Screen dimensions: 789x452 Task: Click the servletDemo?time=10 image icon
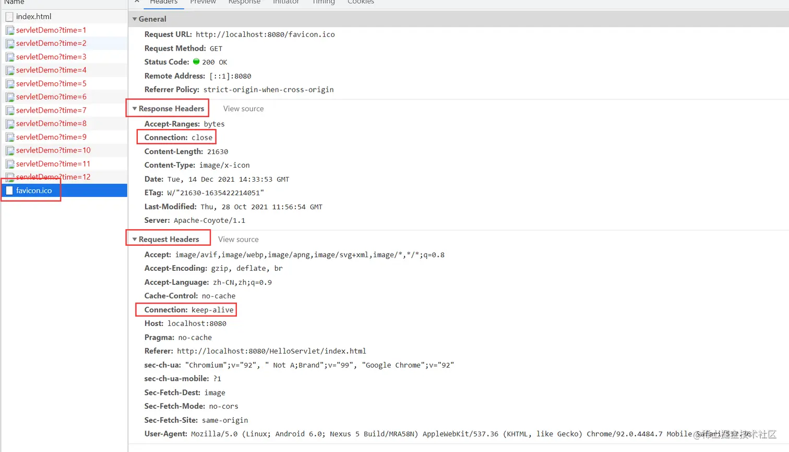click(10, 150)
